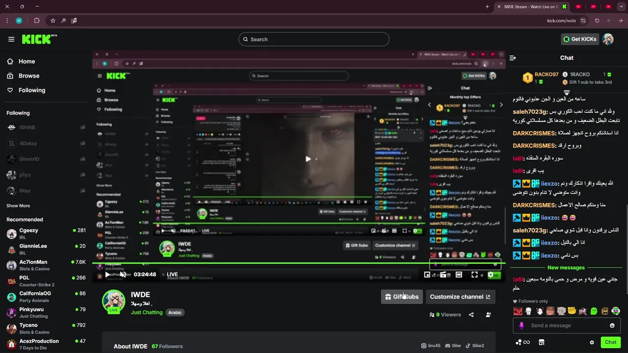Viewport: 628px width, 353px height.
Task: Open Cgeezy channel in Recommended
Action: tap(46, 234)
